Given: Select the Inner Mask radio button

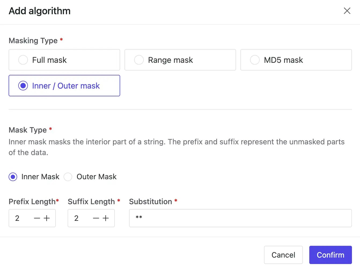Looking at the screenshot, I should coord(13,177).
